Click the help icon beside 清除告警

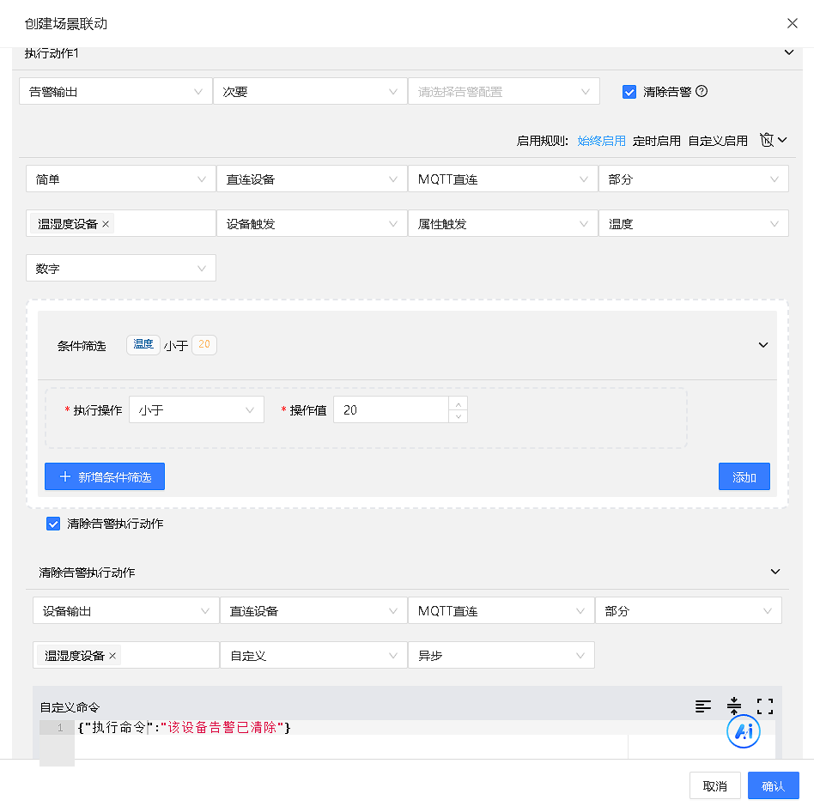702,92
